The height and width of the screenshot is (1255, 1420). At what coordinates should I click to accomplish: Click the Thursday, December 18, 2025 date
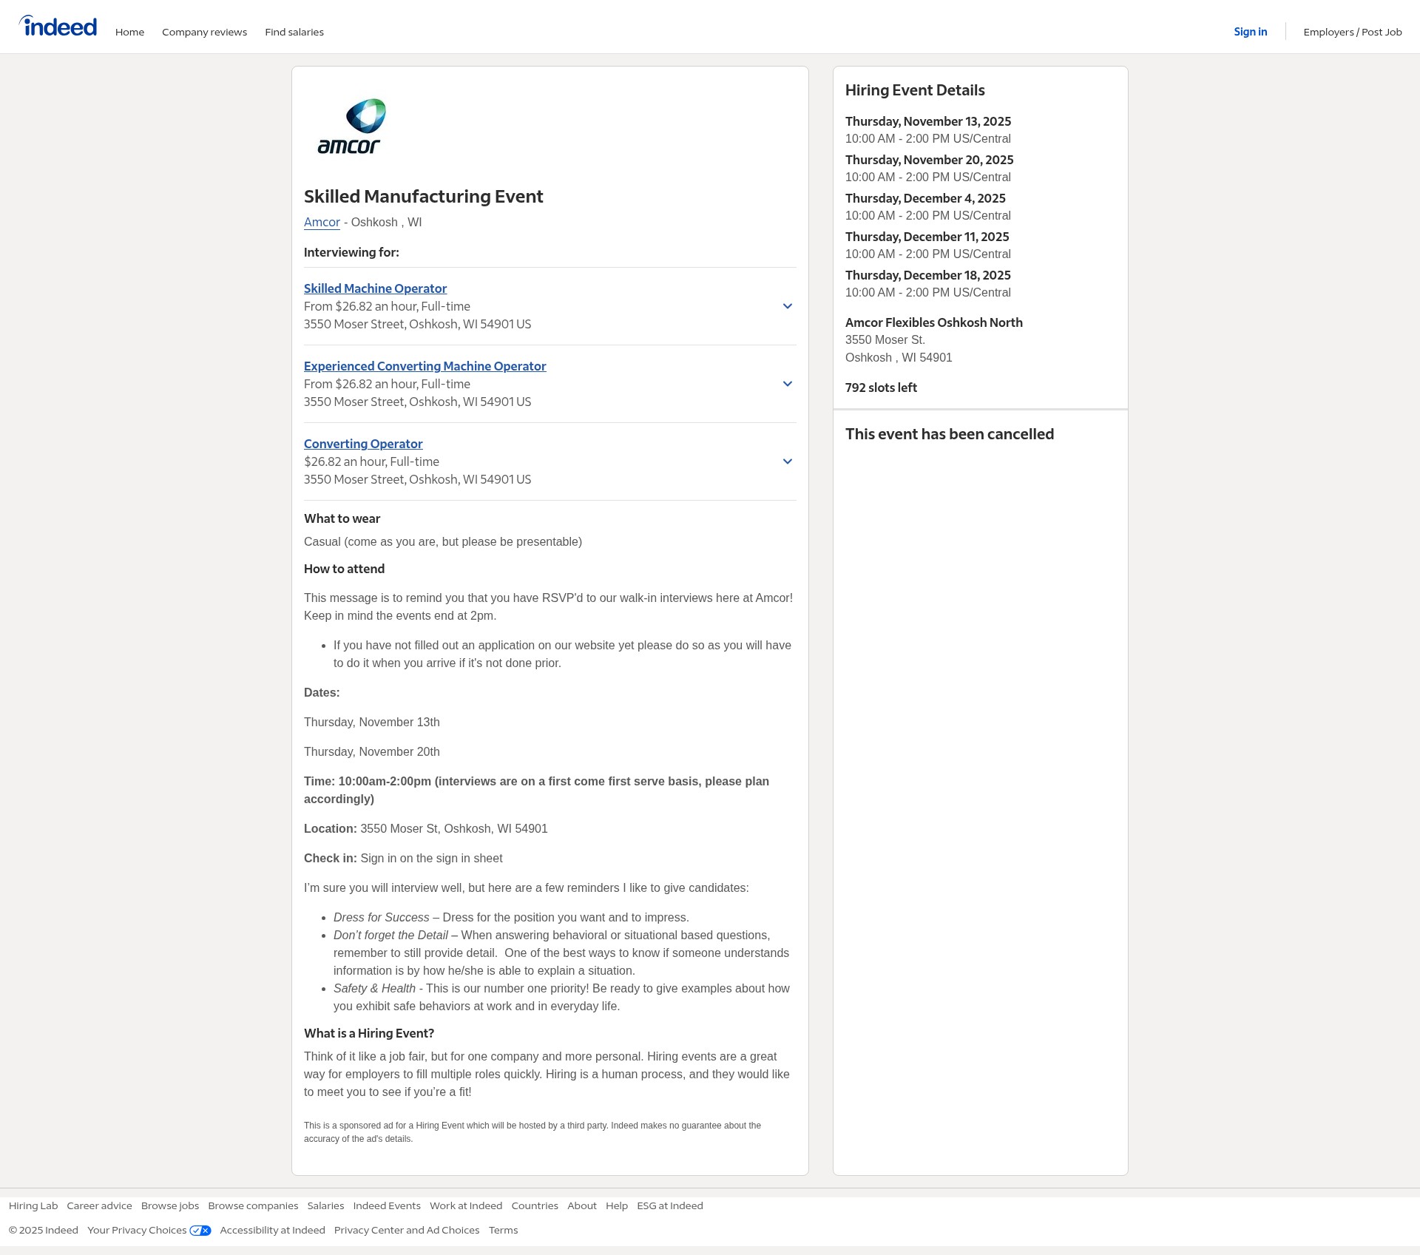pyautogui.click(x=928, y=275)
